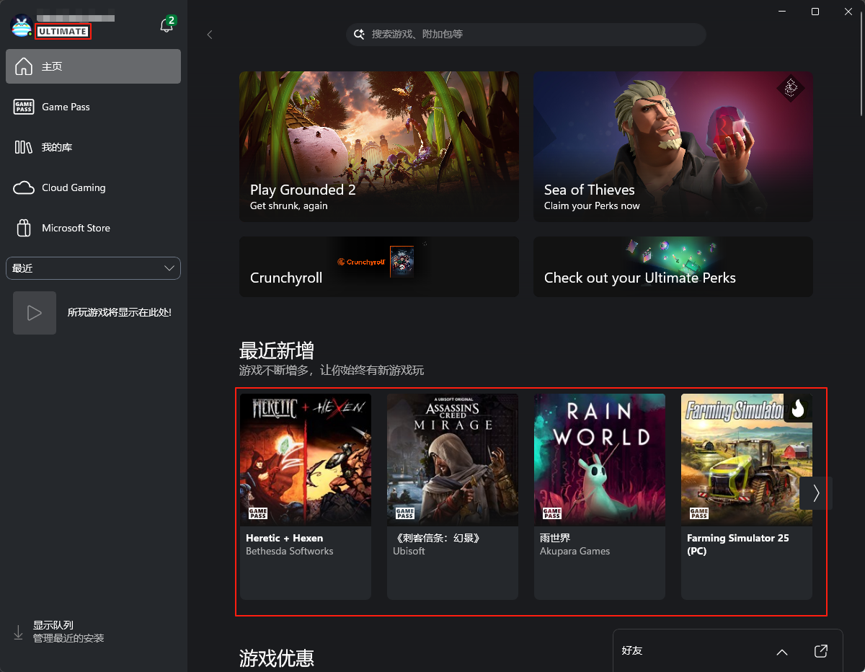865x672 pixels.
Task: Click the Home house icon
Action: pyautogui.click(x=24, y=66)
